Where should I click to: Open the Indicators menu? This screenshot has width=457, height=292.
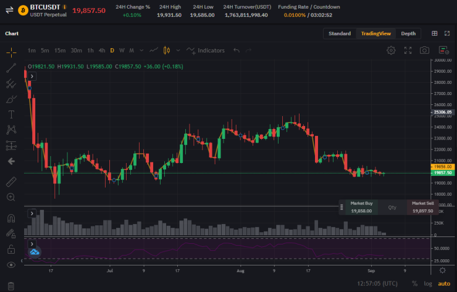coord(206,51)
